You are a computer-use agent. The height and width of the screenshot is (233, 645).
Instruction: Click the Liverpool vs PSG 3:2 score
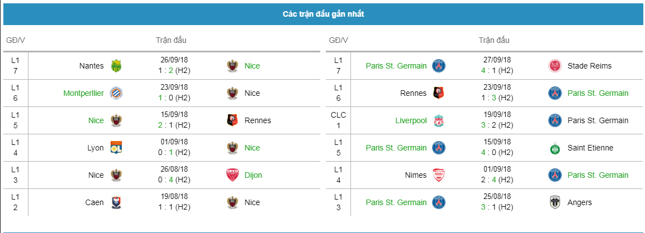496,125
